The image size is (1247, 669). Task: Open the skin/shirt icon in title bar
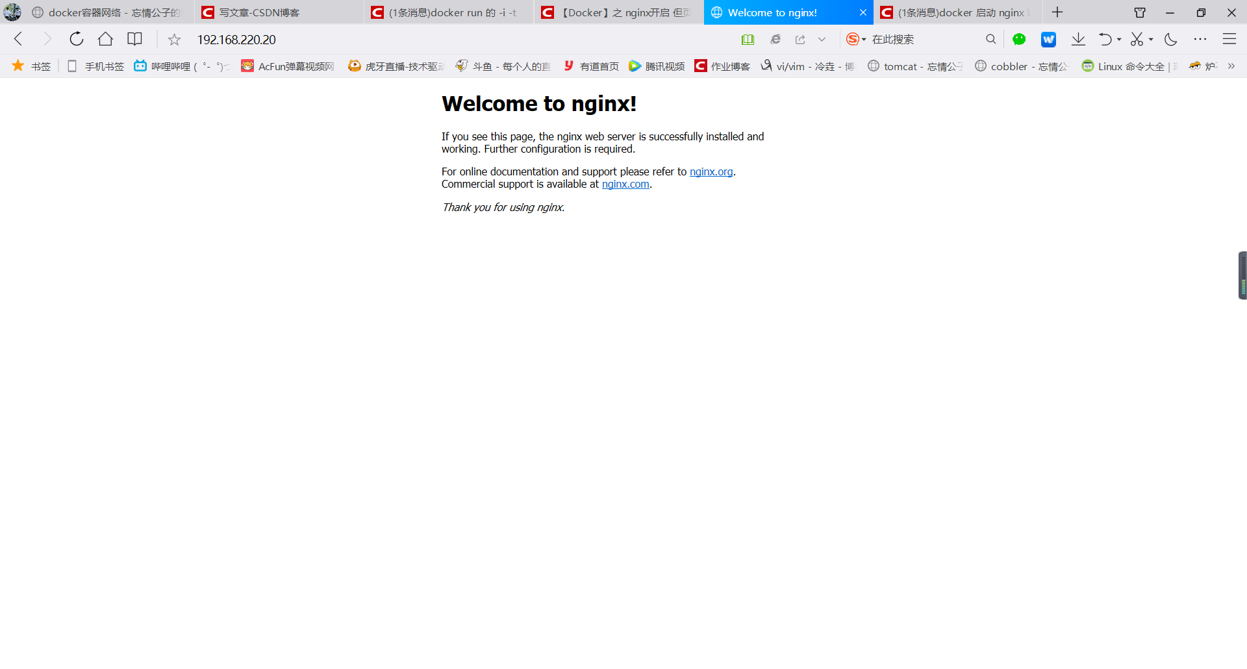1140,12
